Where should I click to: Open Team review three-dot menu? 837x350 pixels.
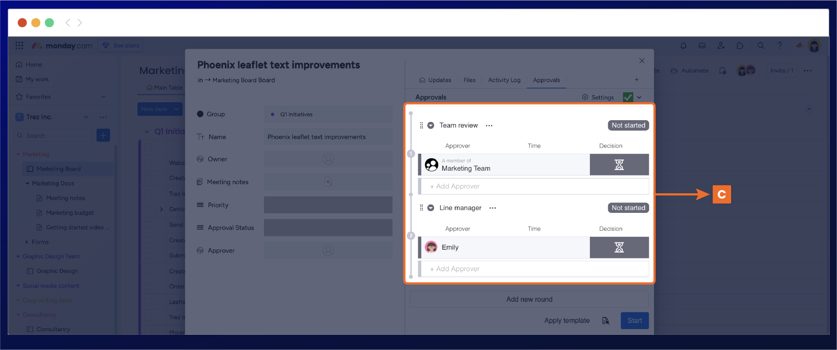tap(489, 126)
